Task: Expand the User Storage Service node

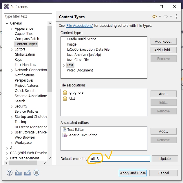Action: pyautogui.click(x=12, y=133)
